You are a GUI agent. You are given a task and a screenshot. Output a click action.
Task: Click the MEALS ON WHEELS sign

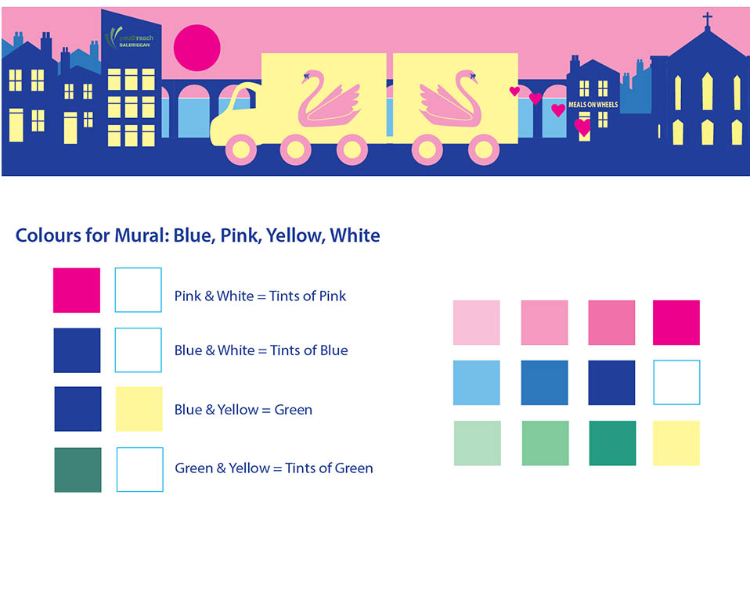[593, 105]
